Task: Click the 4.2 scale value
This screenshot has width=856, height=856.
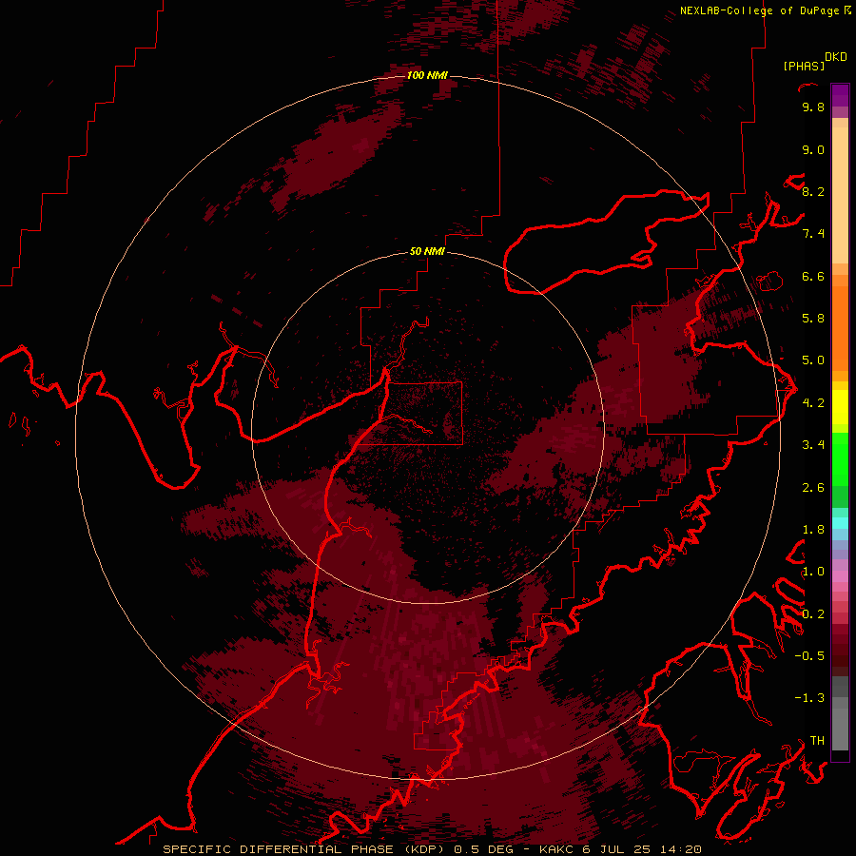Action: coord(813,403)
